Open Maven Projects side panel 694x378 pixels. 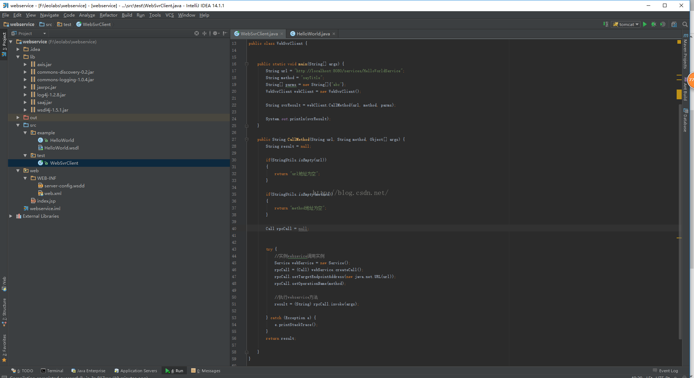coord(685,51)
